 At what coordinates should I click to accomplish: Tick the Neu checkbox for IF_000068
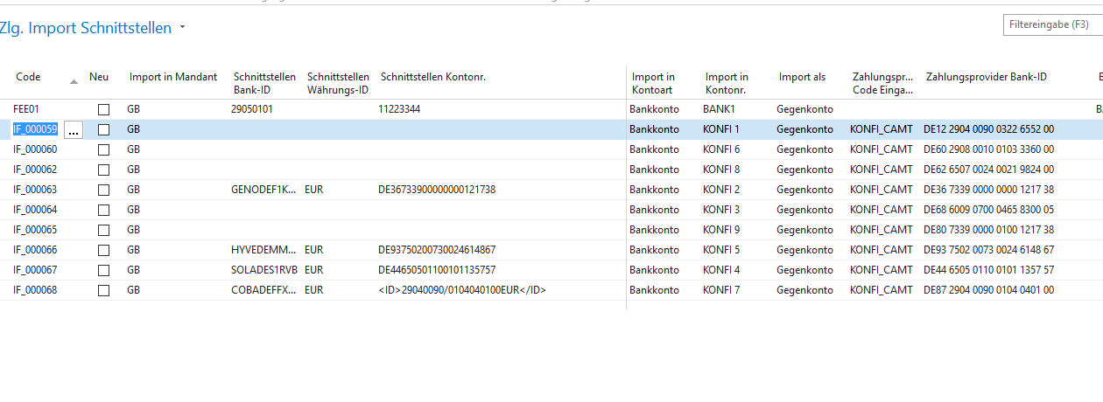[104, 290]
